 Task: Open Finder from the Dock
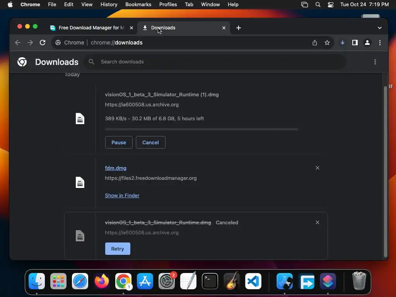(37, 281)
